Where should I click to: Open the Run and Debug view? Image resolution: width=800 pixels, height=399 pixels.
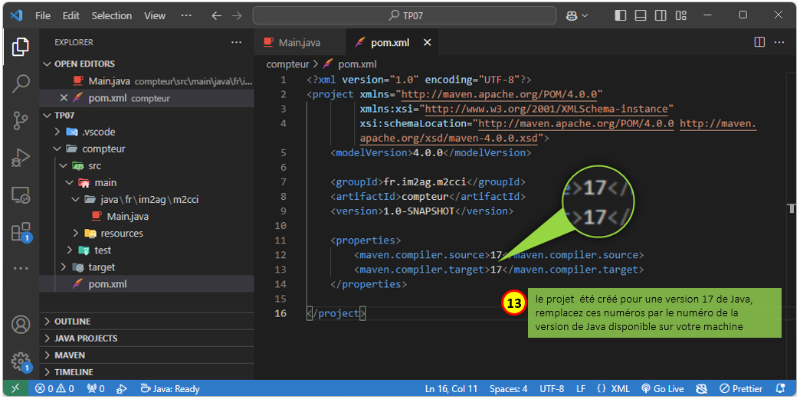21,158
